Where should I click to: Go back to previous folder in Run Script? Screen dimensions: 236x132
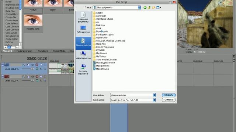tap(145, 7)
